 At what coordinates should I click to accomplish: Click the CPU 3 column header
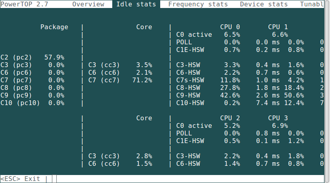278,118
